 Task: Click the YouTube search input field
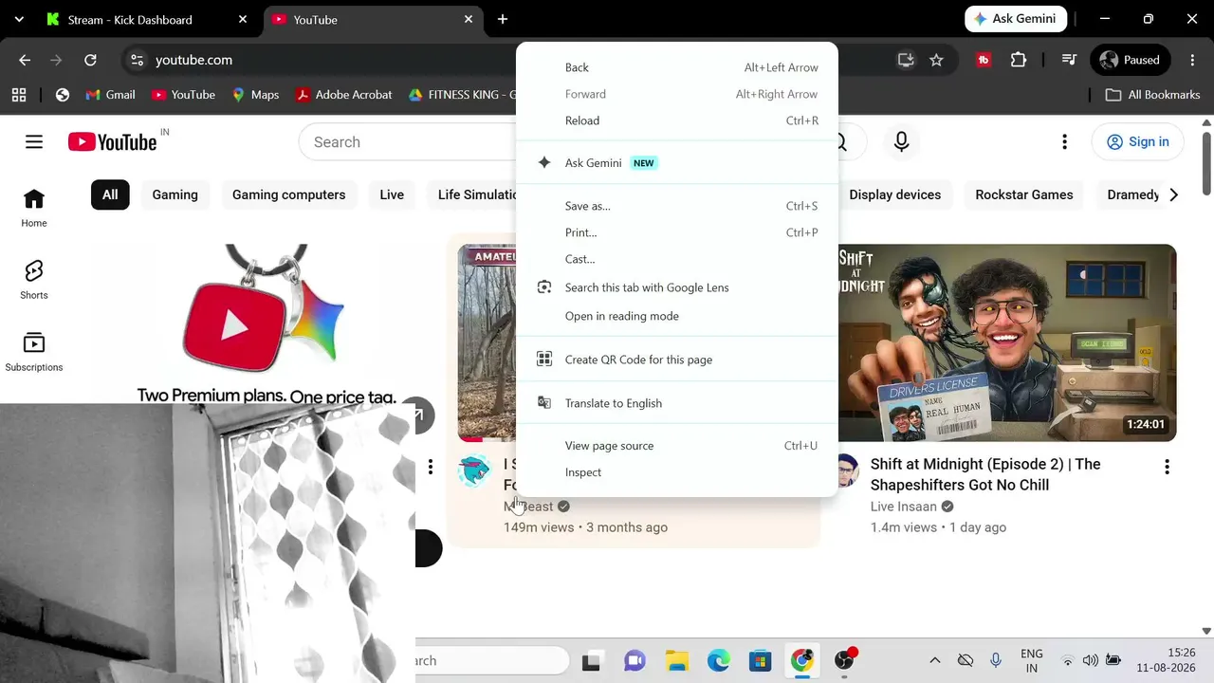click(408, 142)
